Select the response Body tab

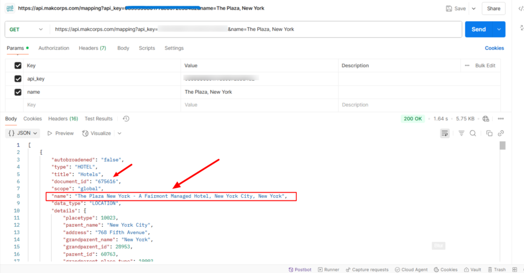pos(11,119)
